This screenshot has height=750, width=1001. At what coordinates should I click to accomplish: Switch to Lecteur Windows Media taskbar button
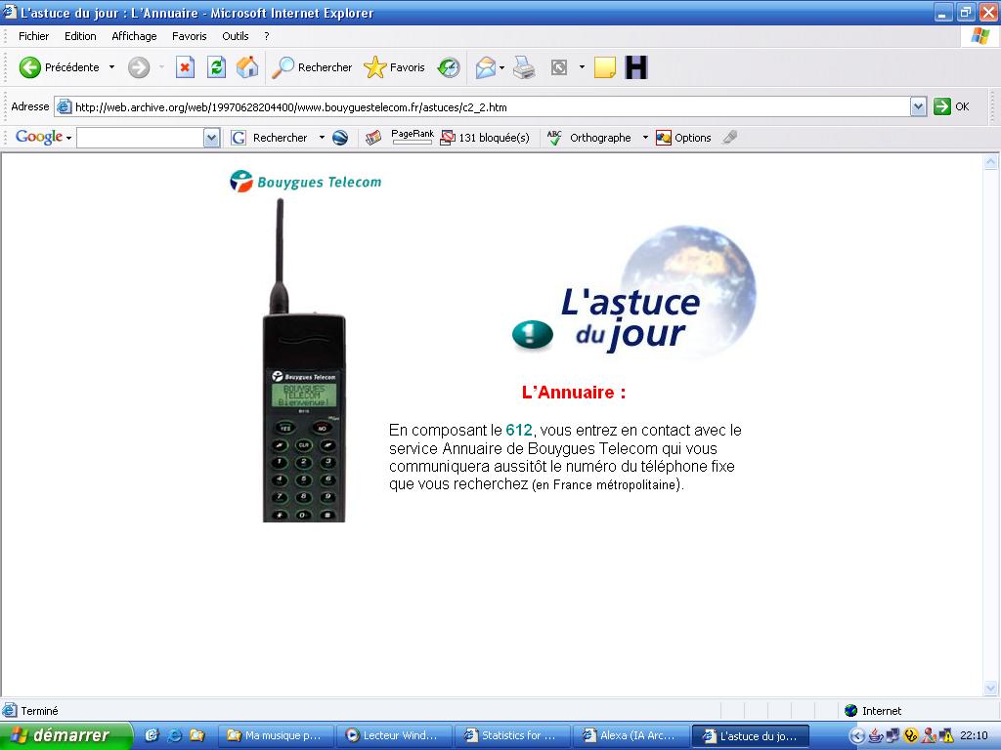pyautogui.click(x=394, y=735)
